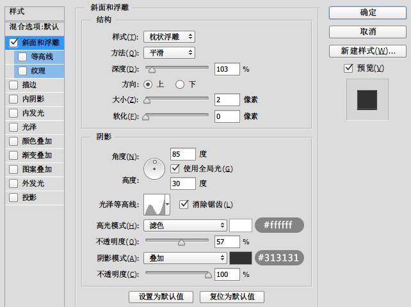Click the 取消 button

click(367, 32)
